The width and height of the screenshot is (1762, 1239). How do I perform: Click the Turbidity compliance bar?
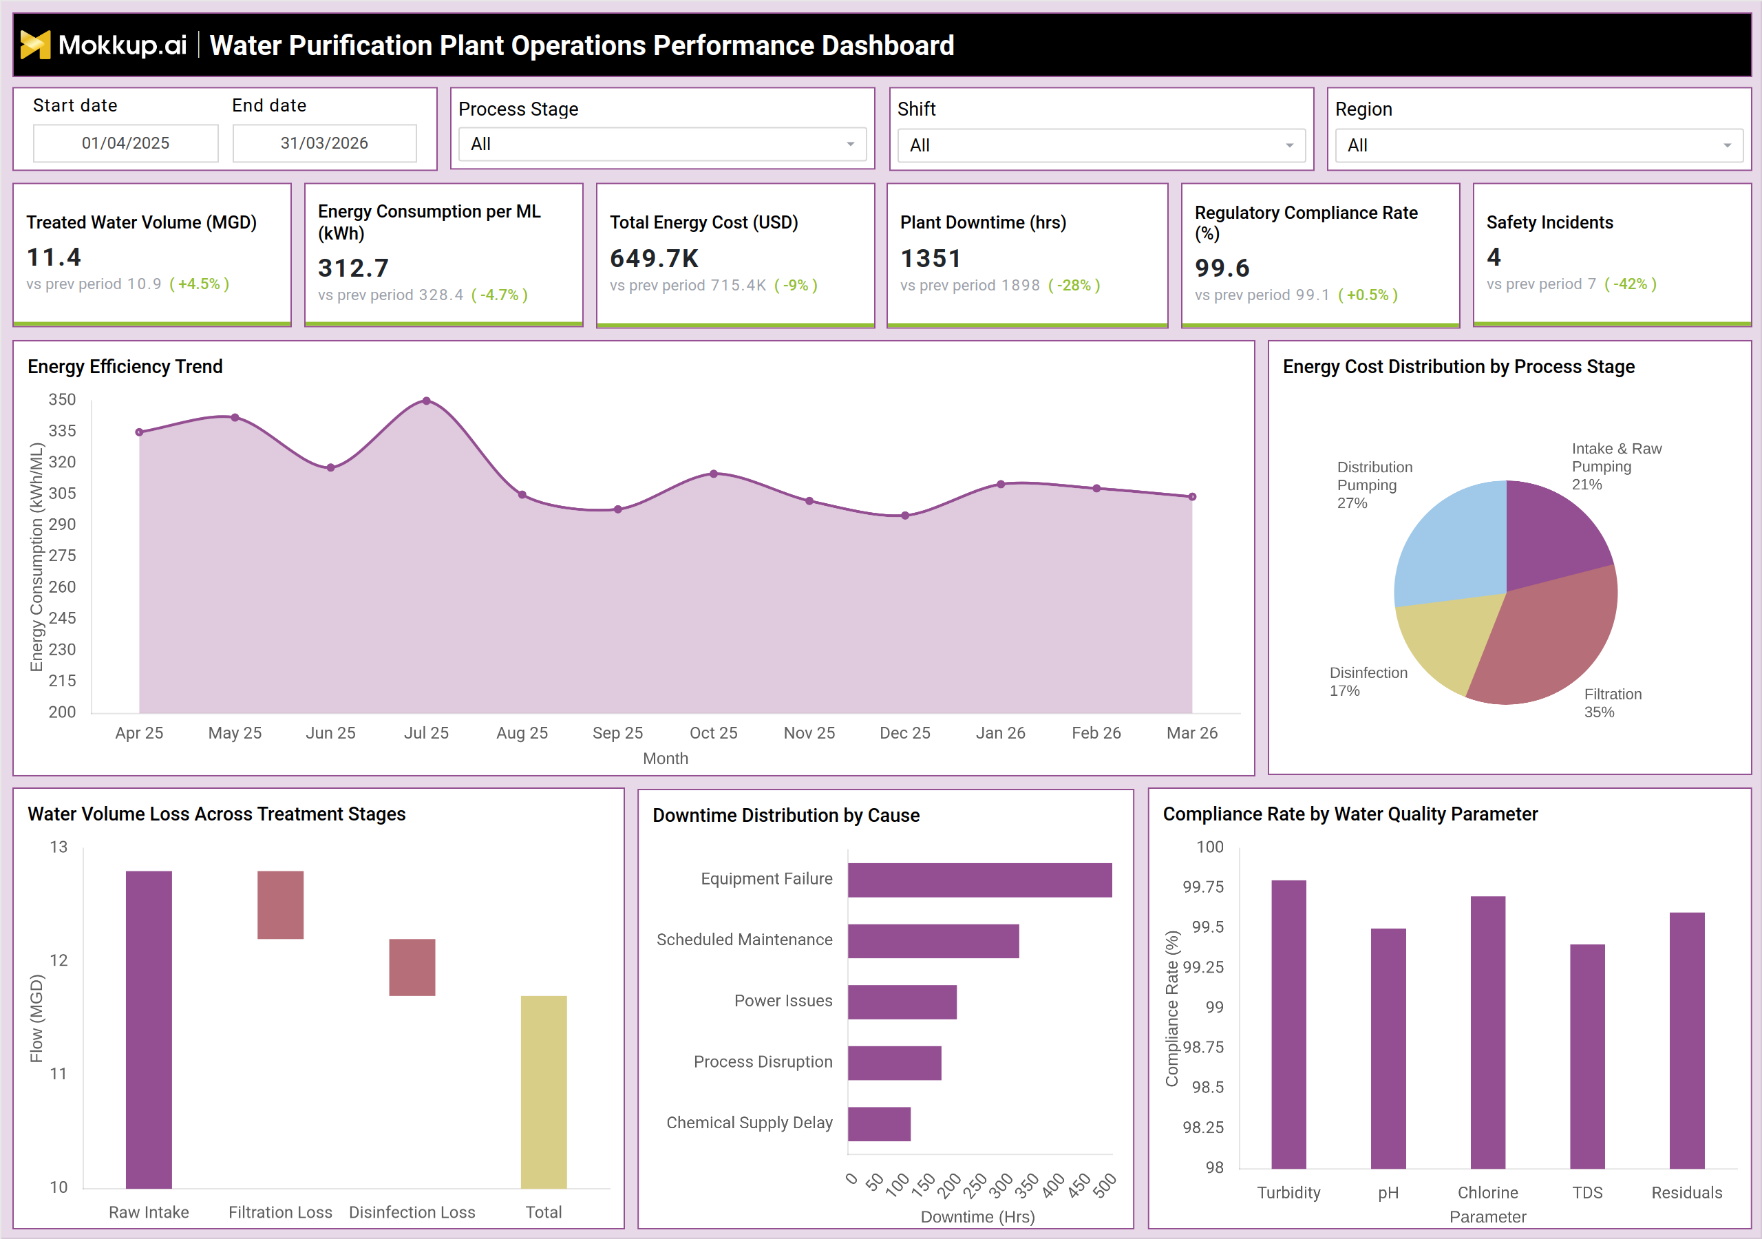coord(1288,1024)
